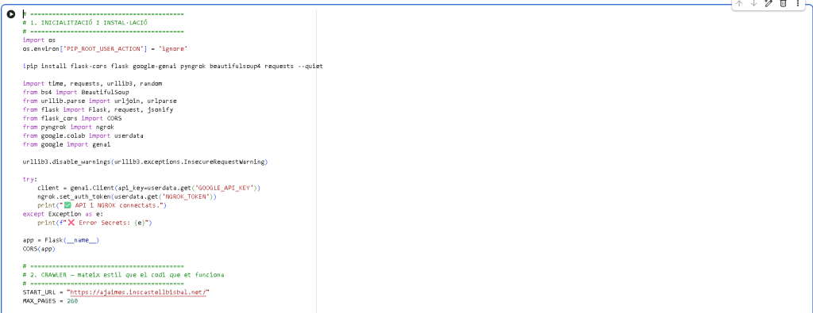Click the ngrok.set_auth_token line

coord(126,197)
